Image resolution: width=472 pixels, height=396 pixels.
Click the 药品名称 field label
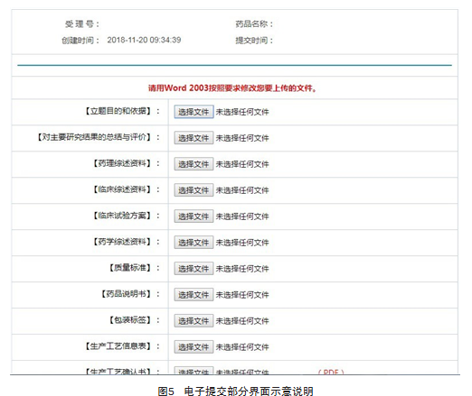(254, 24)
